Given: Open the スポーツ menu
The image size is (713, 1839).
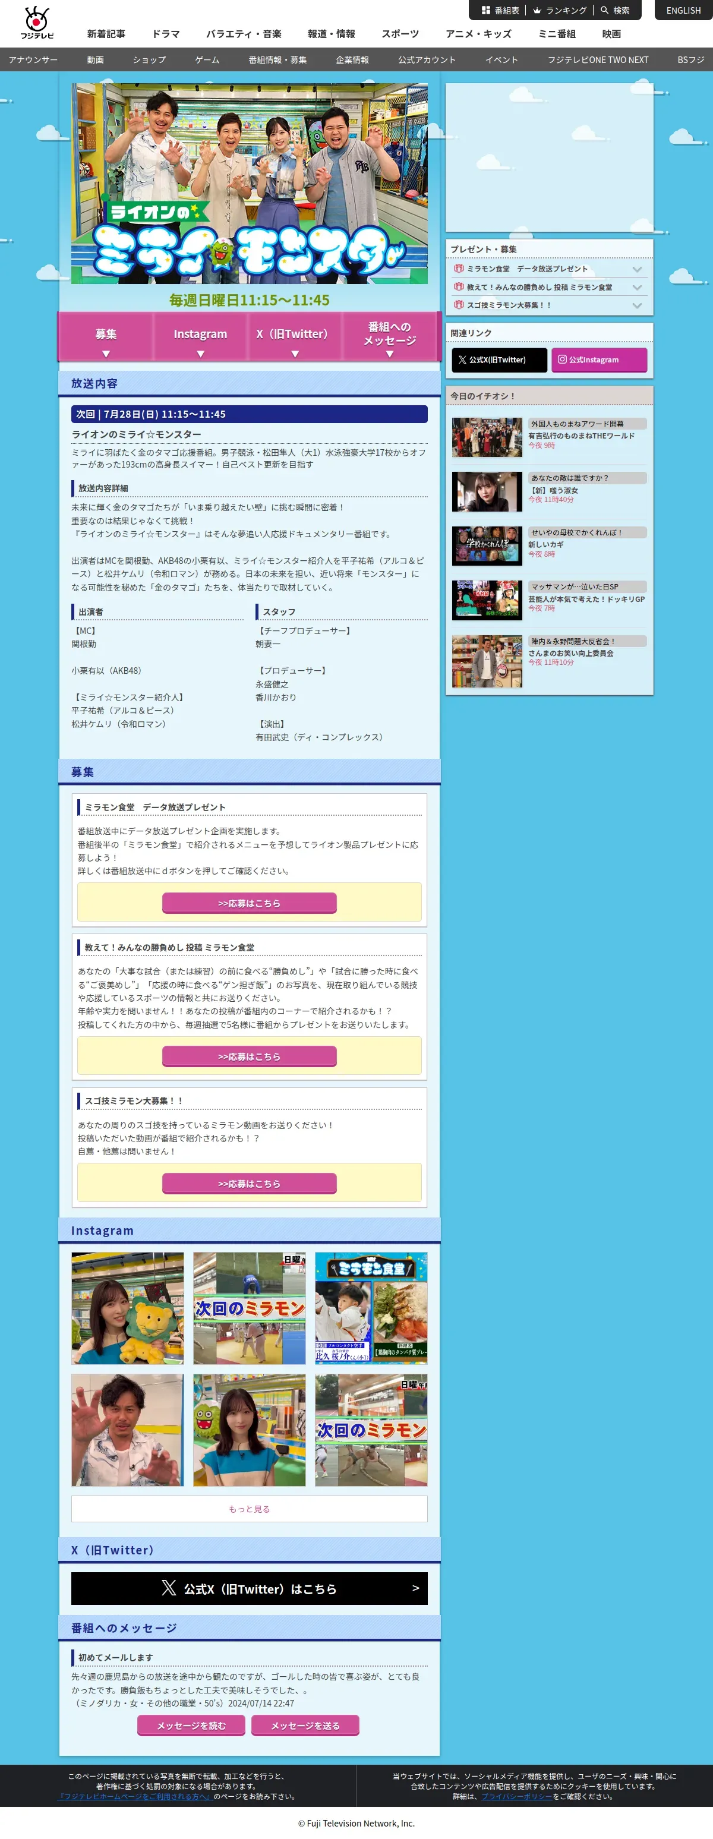Looking at the screenshot, I should coord(400,33).
